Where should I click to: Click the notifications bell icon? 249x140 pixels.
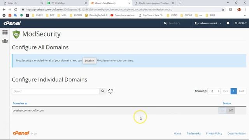coord(228,23)
